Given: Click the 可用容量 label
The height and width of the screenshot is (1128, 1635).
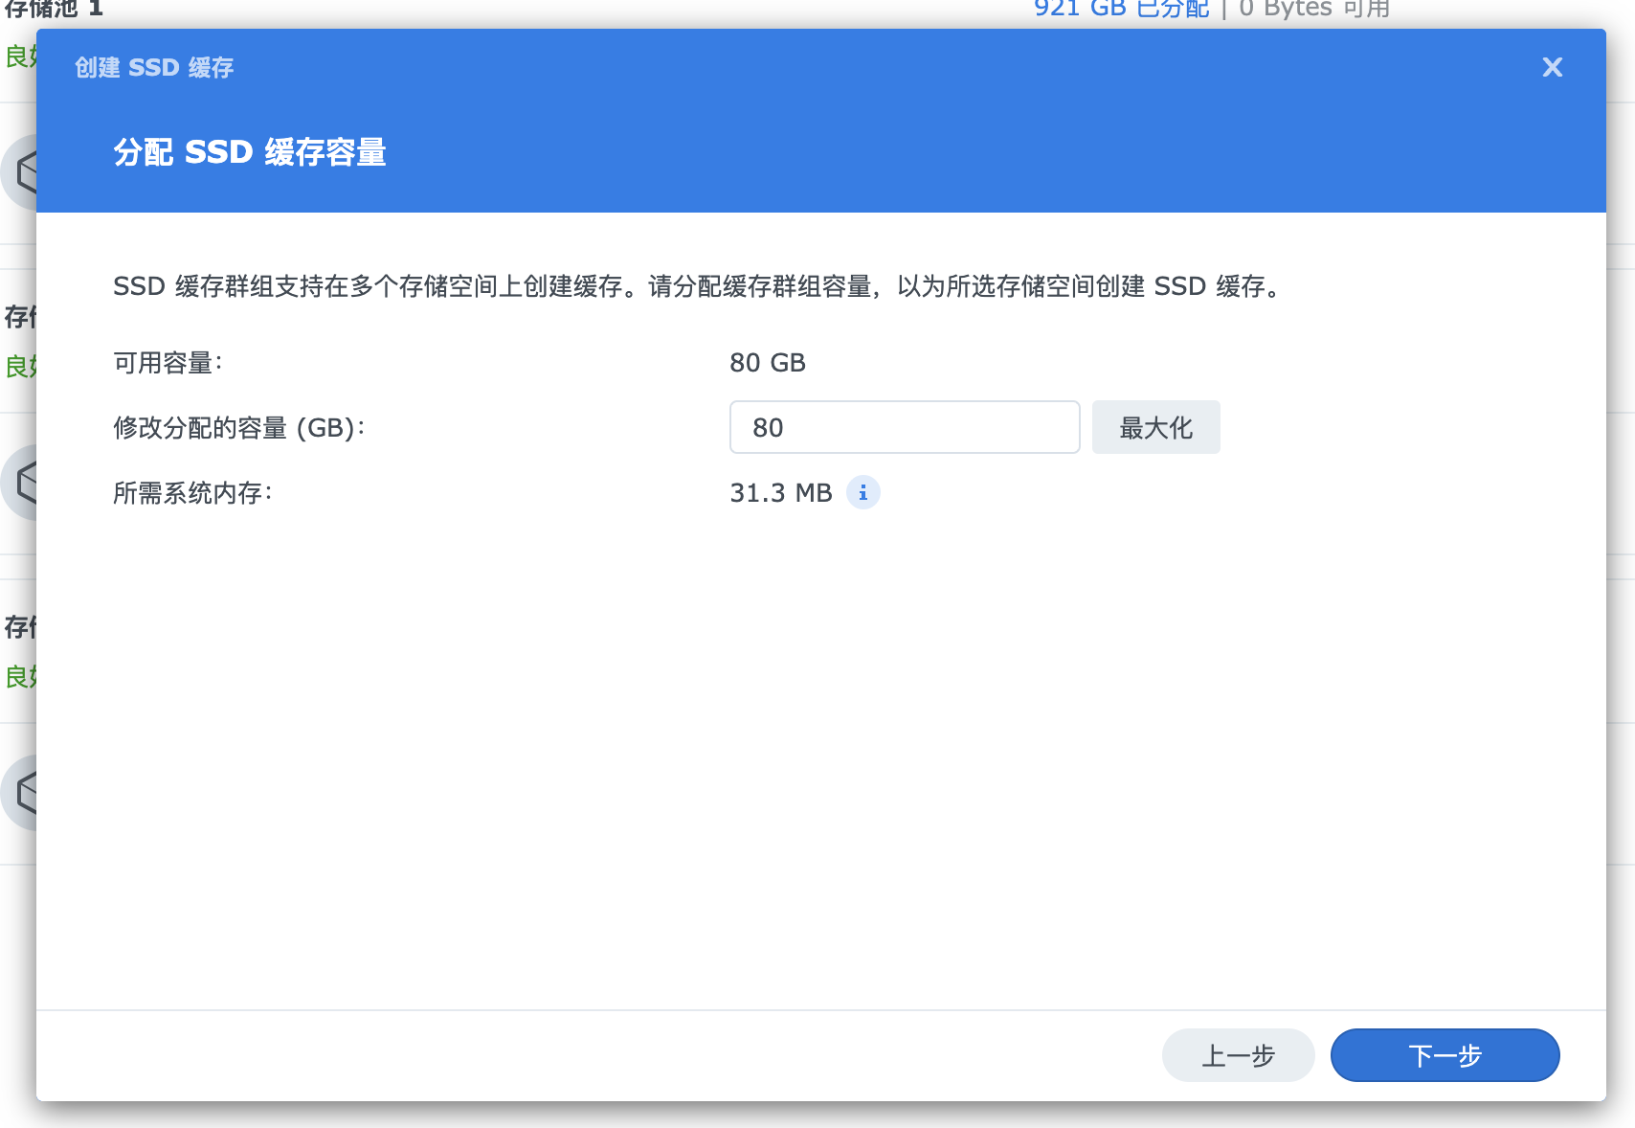Looking at the screenshot, I should 168,363.
